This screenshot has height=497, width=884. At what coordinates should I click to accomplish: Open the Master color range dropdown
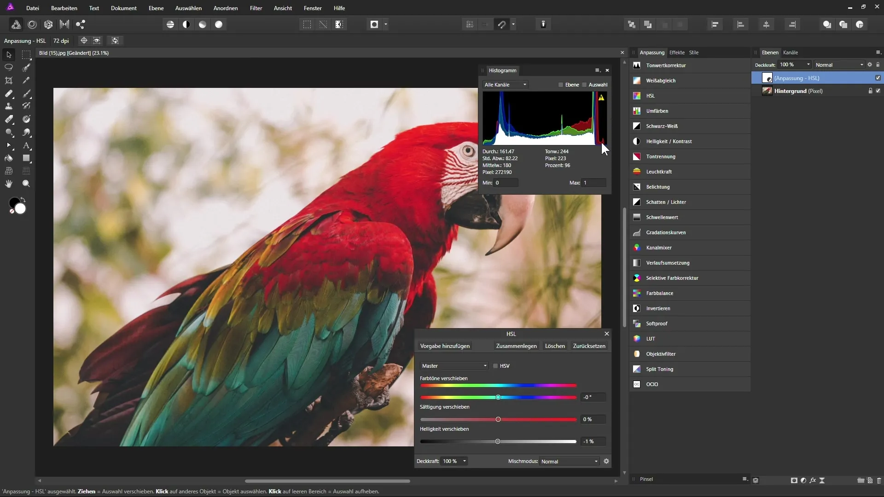pos(454,366)
